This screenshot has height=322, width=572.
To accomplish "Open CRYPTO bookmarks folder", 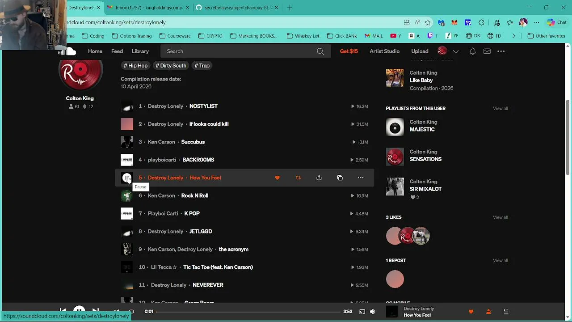I will [210, 36].
